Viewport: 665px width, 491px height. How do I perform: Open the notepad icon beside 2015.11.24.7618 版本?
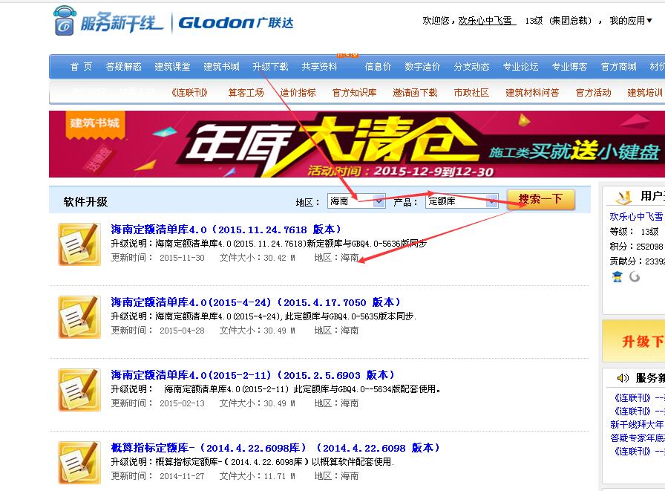pos(79,244)
